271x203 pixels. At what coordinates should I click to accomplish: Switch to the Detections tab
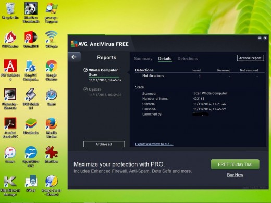point(188,59)
